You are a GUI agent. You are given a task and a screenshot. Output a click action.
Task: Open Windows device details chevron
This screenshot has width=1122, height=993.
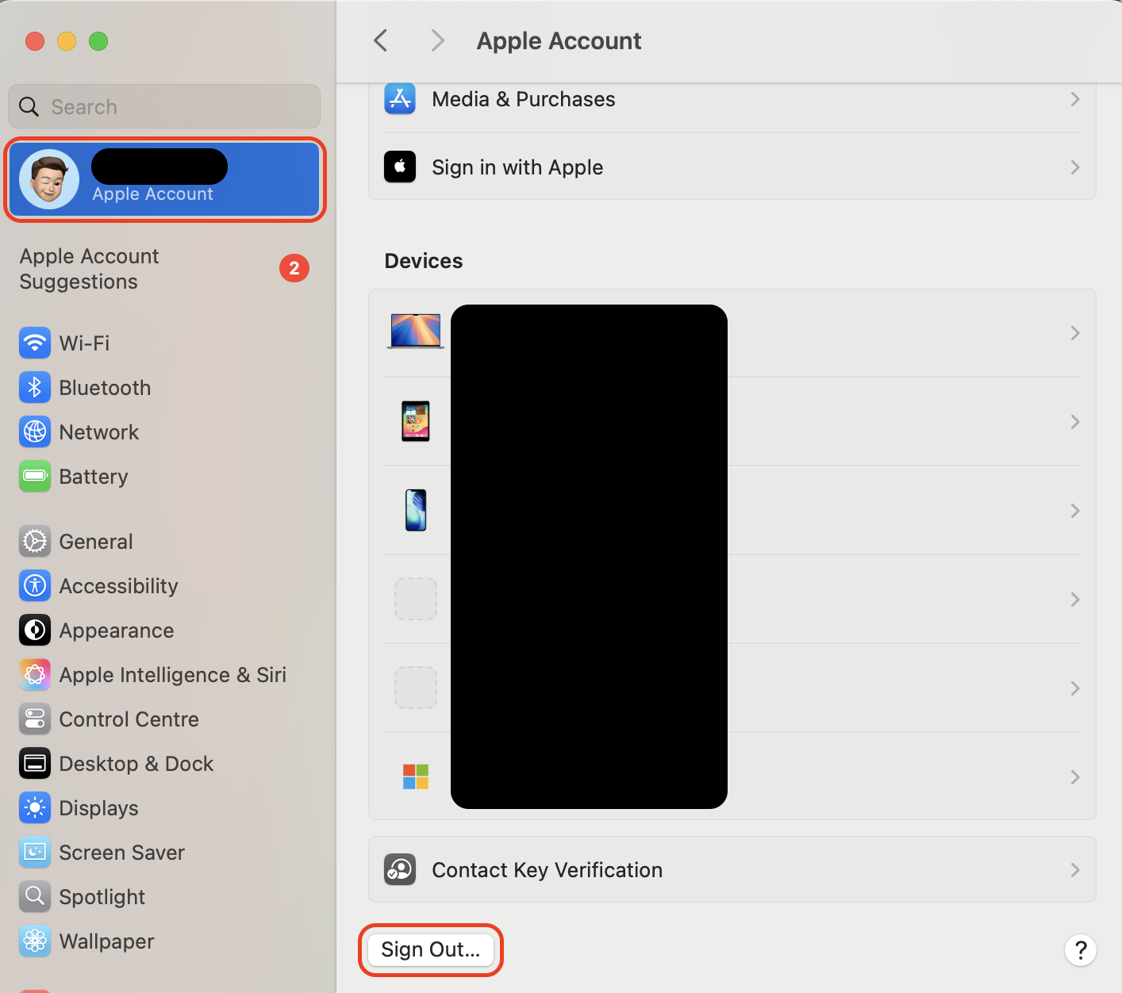pyautogui.click(x=1075, y=777)
